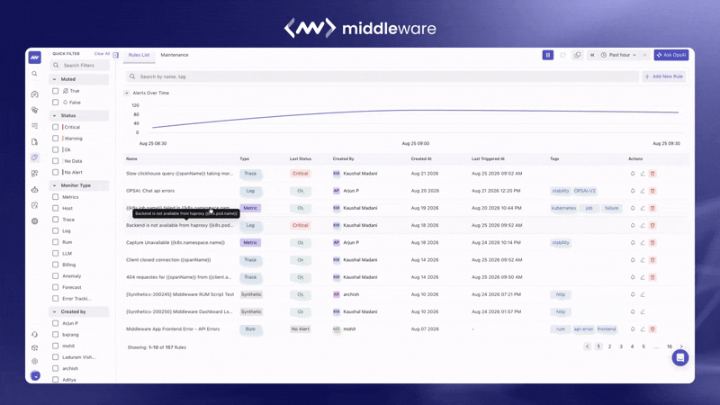Open the Past hour time range dropdown
720x405 pixels.
(619, 55)
